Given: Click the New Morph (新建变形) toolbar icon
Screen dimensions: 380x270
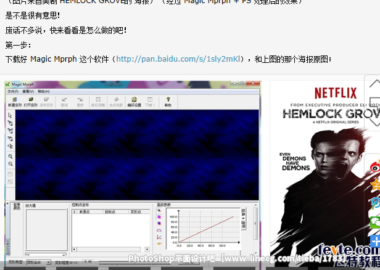Looking at the screenshot, I should (15, 102).
